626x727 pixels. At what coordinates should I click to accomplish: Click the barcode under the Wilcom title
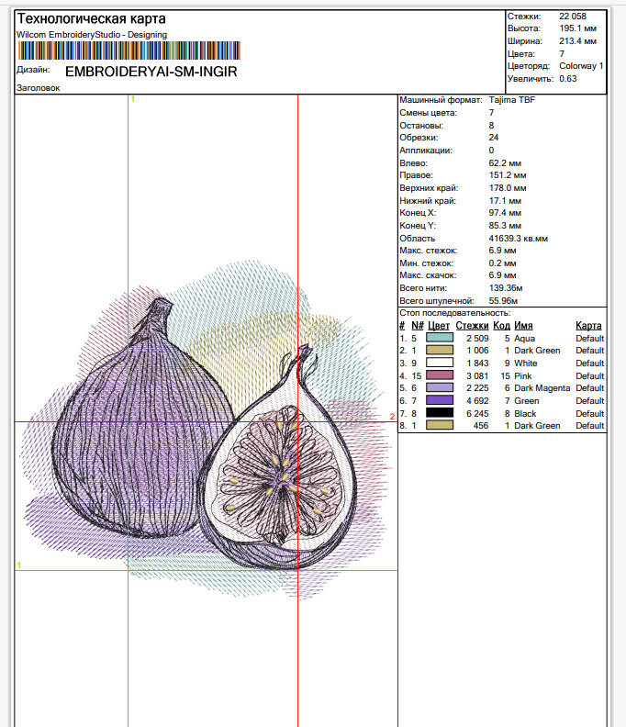(129, 50)
